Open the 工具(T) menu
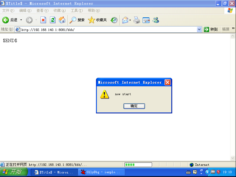This screenshot has height=177, width=236. [77, 11]
